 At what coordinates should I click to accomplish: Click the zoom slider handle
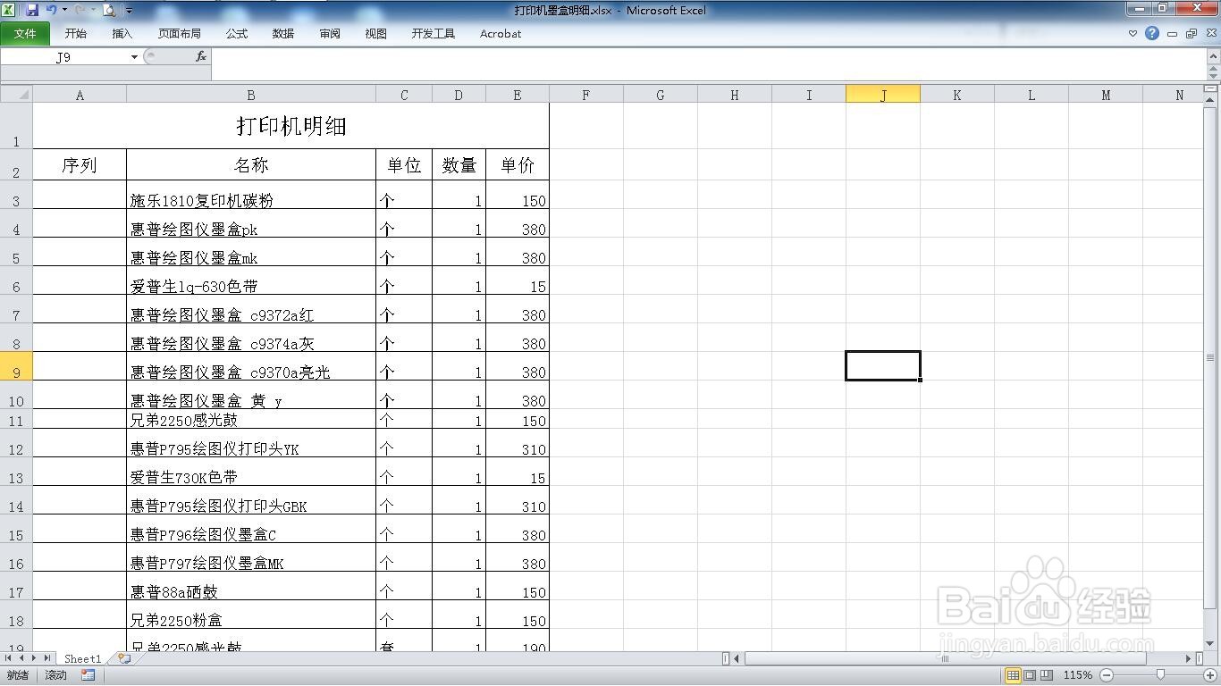(x=1160, y=675)
